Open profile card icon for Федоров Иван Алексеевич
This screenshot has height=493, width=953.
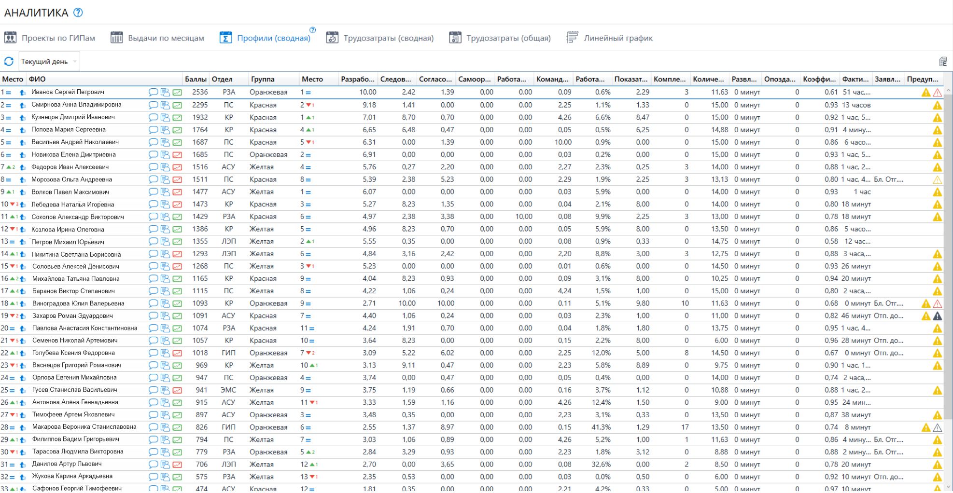click(x=165, y=167)
